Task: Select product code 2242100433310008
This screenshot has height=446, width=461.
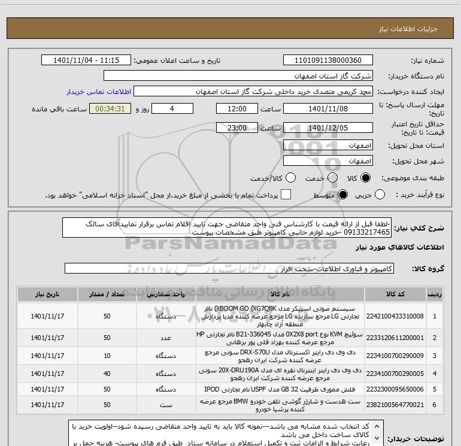Action: click(395, 316)
